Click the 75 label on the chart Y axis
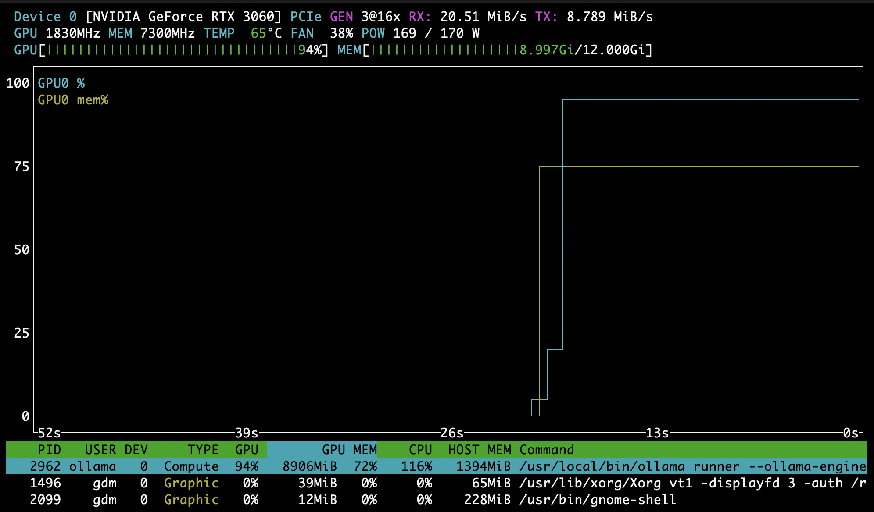 click(x=21, y=167)
